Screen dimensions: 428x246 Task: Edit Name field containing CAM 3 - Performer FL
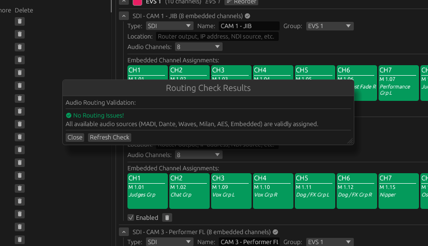click(249, 242)
